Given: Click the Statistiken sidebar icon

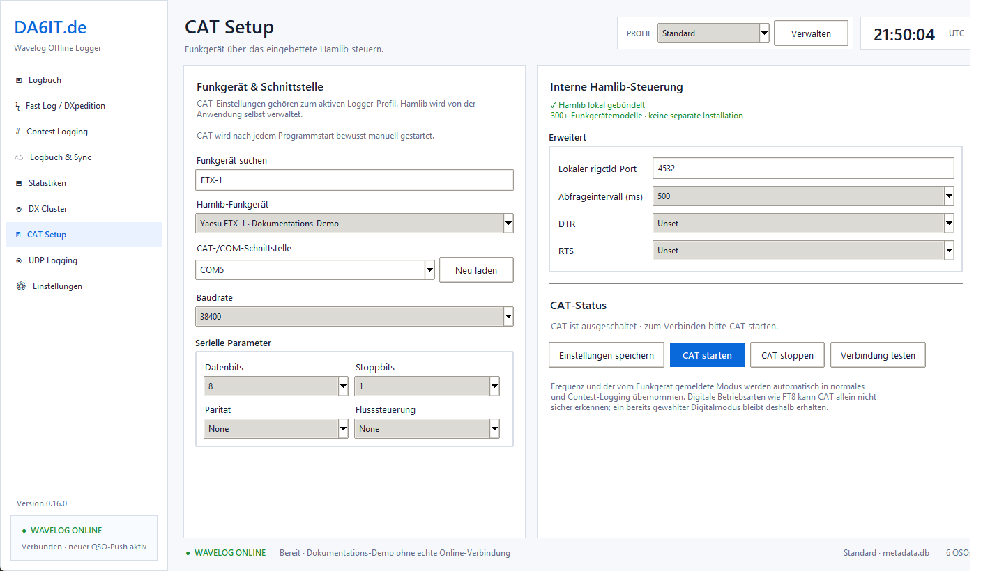Looking at the screenshot, I should pyautogui.click(x=19, y=183).
